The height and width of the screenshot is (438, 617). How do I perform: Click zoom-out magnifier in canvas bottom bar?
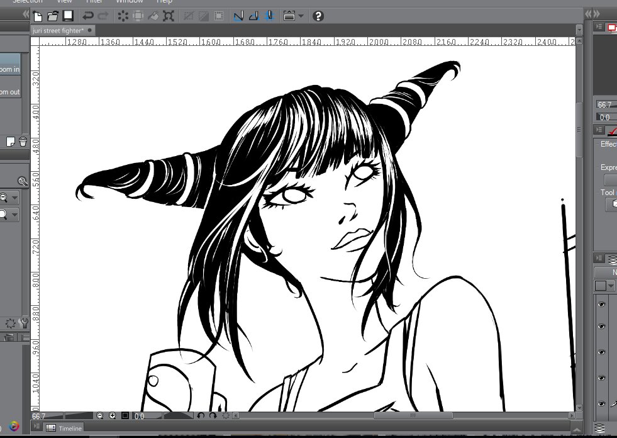pos(100,415)
